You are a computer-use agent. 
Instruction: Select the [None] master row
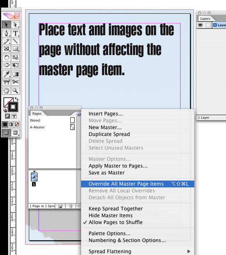tap(52, 121)
